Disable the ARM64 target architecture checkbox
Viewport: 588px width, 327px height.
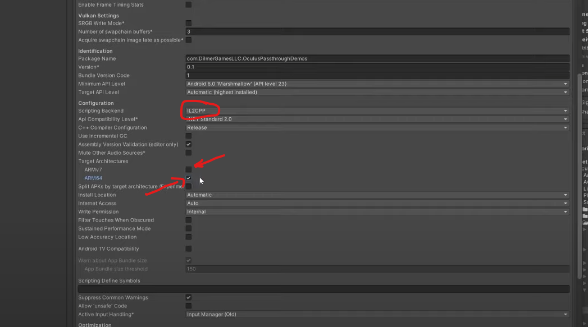point(189,178)
